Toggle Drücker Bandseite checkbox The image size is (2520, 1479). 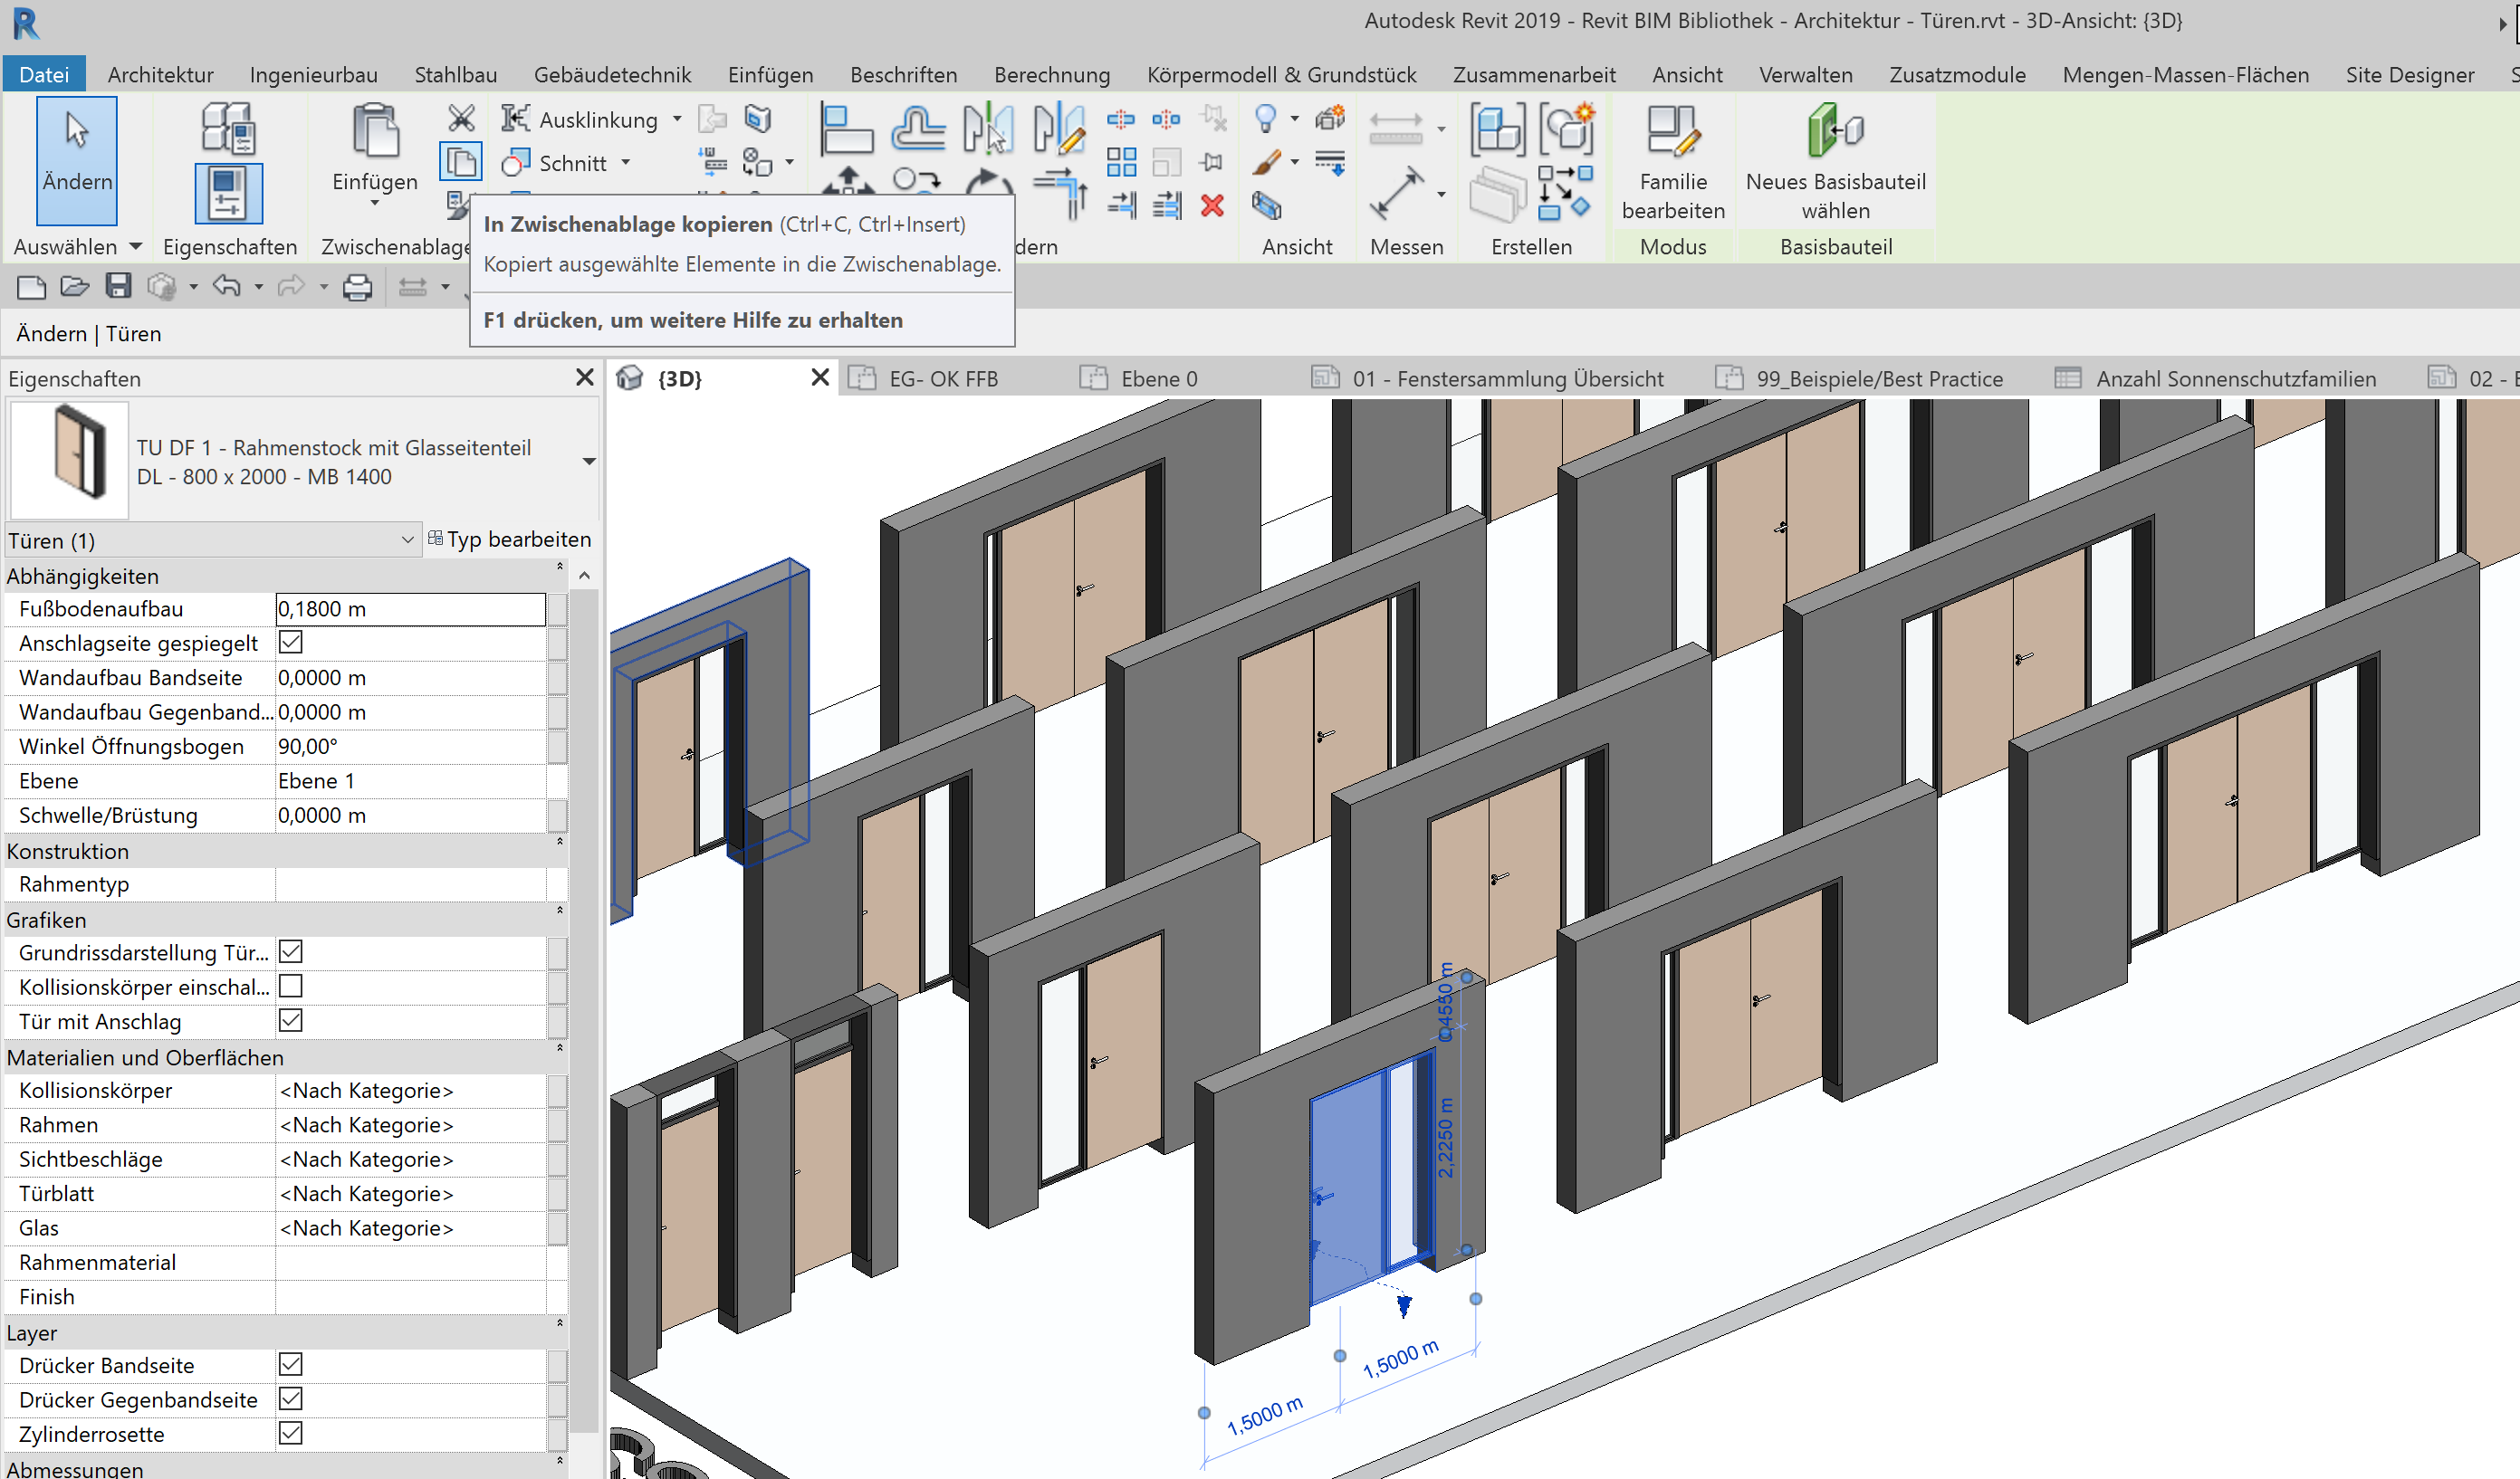291,1364
